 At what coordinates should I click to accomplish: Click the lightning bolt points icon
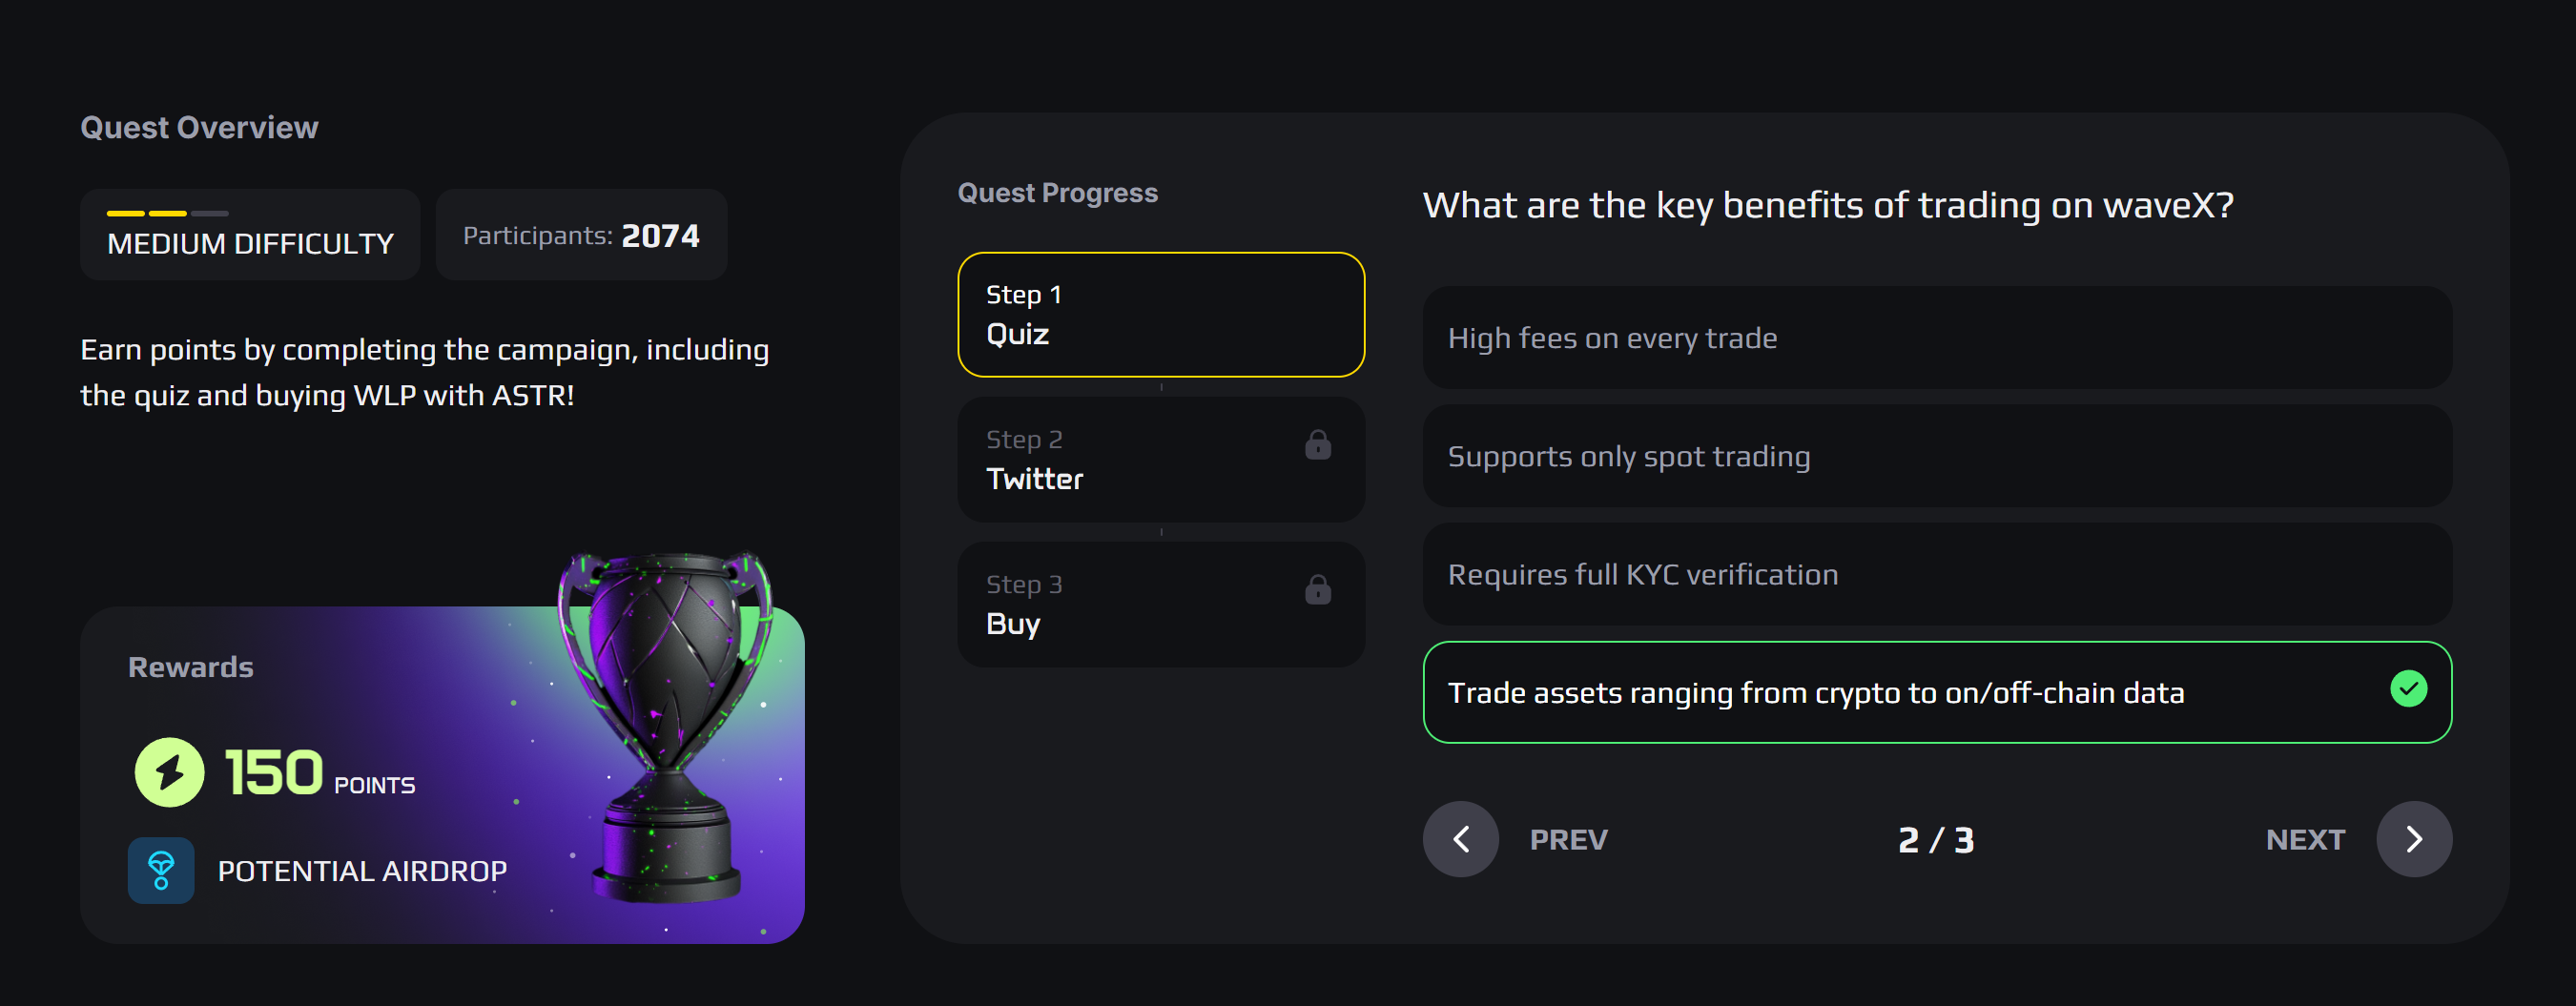[x=169, y=772]
